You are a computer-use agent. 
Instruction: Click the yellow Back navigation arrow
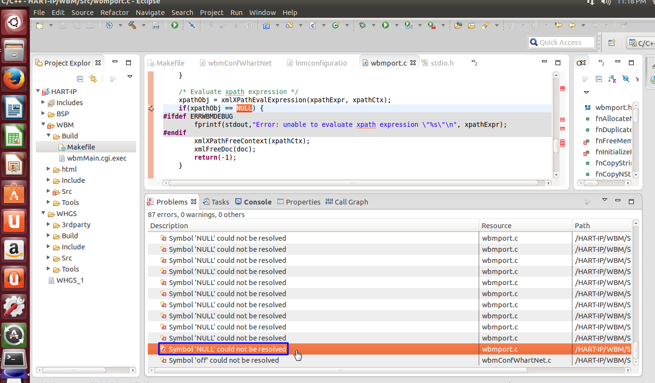point(572,25)
